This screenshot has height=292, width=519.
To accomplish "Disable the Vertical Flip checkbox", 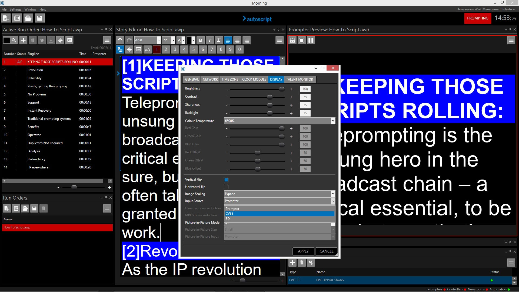I will (226, 180).
